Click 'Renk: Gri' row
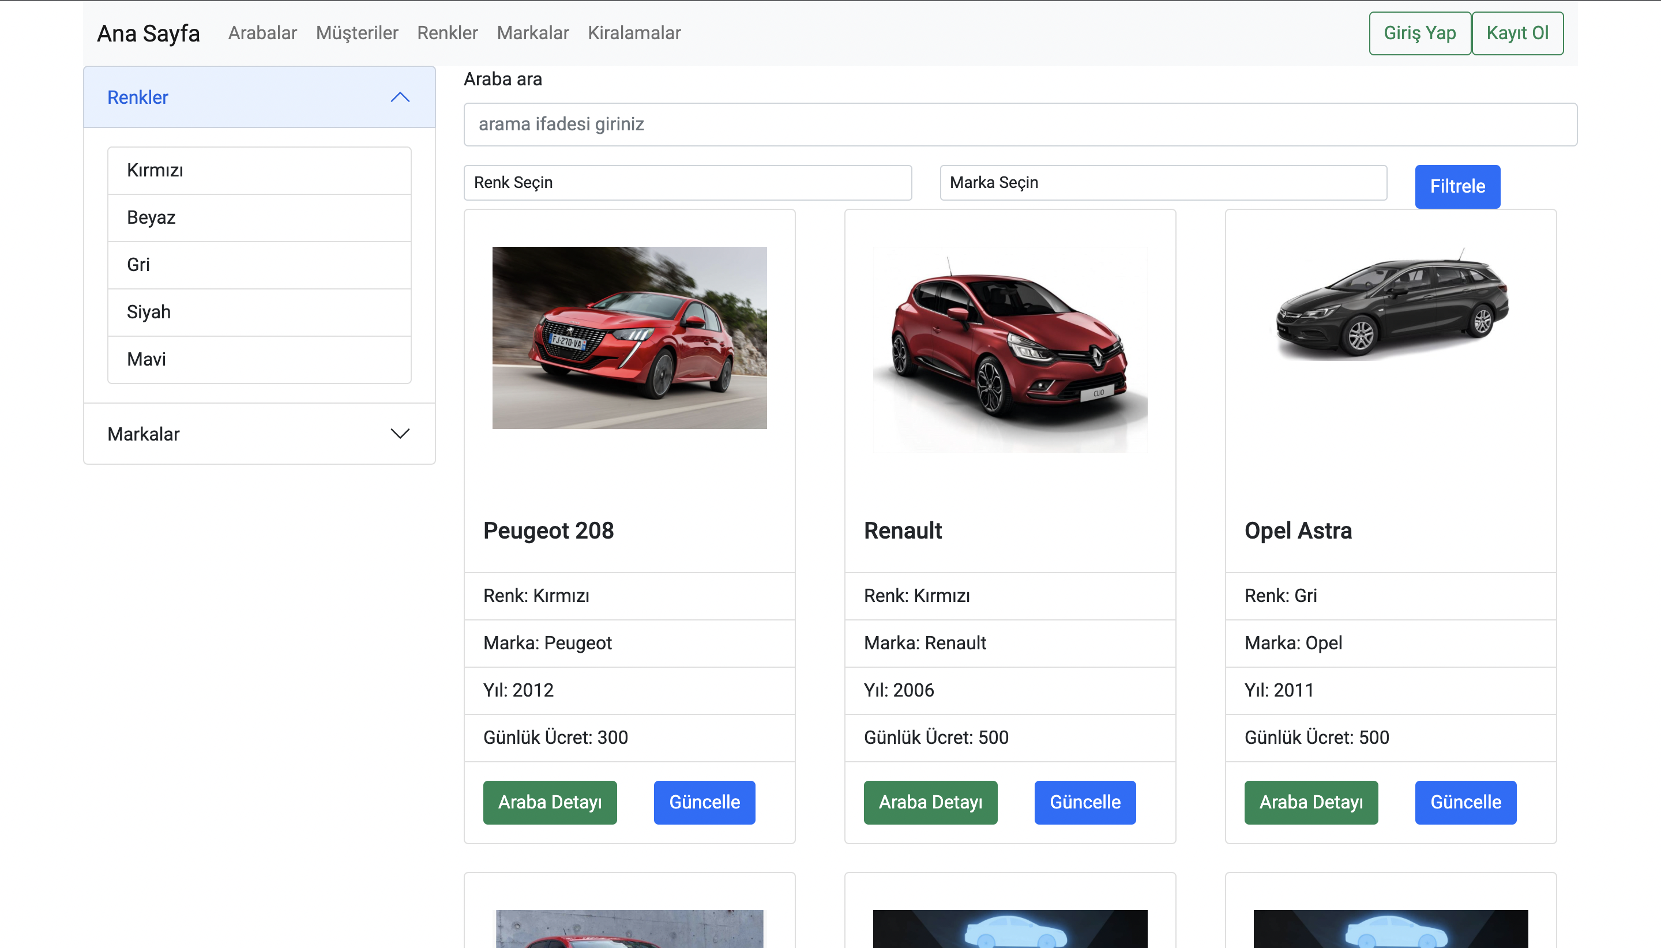This screenshot has width=1661, height=948. coord(1391,596)
